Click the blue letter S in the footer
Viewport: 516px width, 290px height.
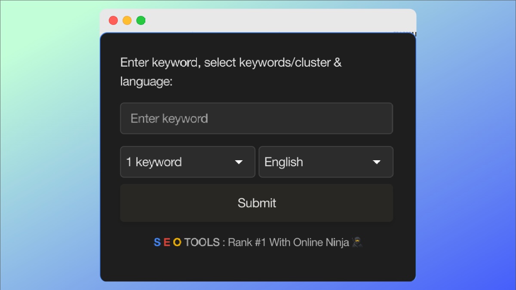(x=157, y=243)
